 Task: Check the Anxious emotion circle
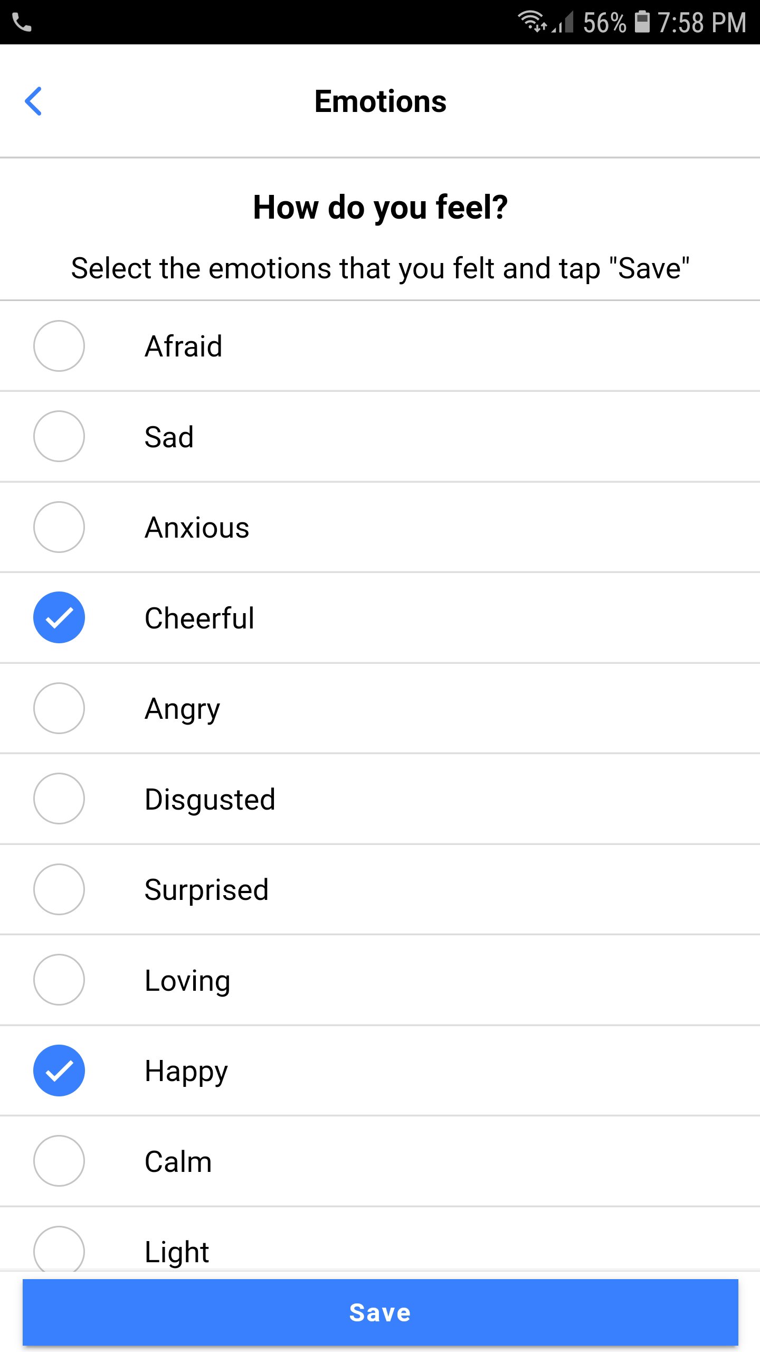(x=59, y=527)
